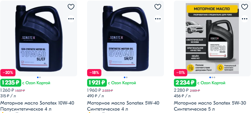The height and width of the screenshot is (113, 251).
Task: Select second image dot of 10W-40 carousel
Action: pyautogui.click(x=40, y=77)
